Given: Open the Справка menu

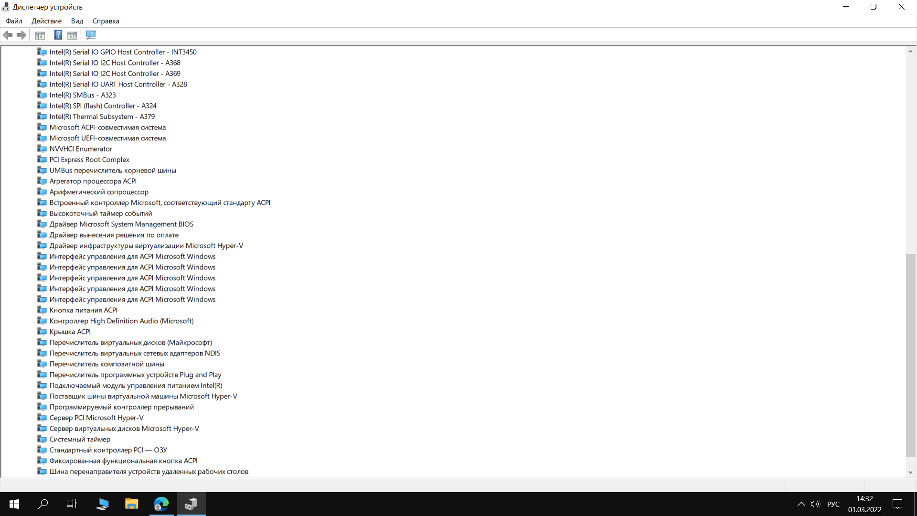Looking at the screenshot, I should [106, 21].
